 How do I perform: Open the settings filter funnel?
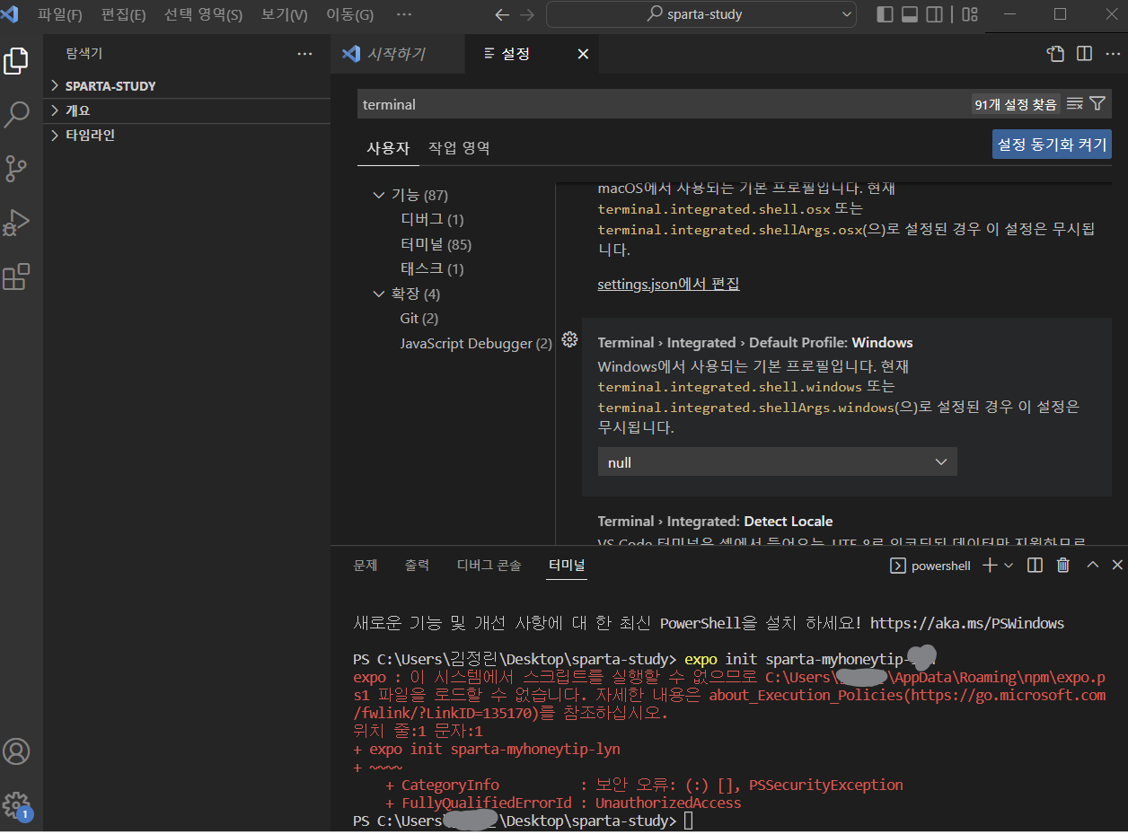pos(1097,104)
